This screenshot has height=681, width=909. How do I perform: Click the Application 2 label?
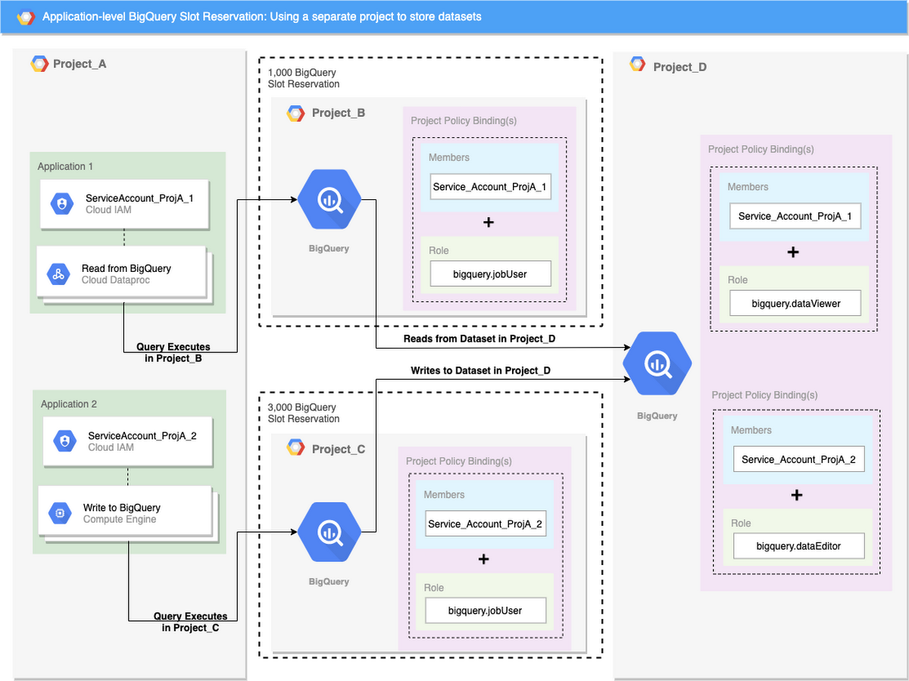click(x=69, y=405)
